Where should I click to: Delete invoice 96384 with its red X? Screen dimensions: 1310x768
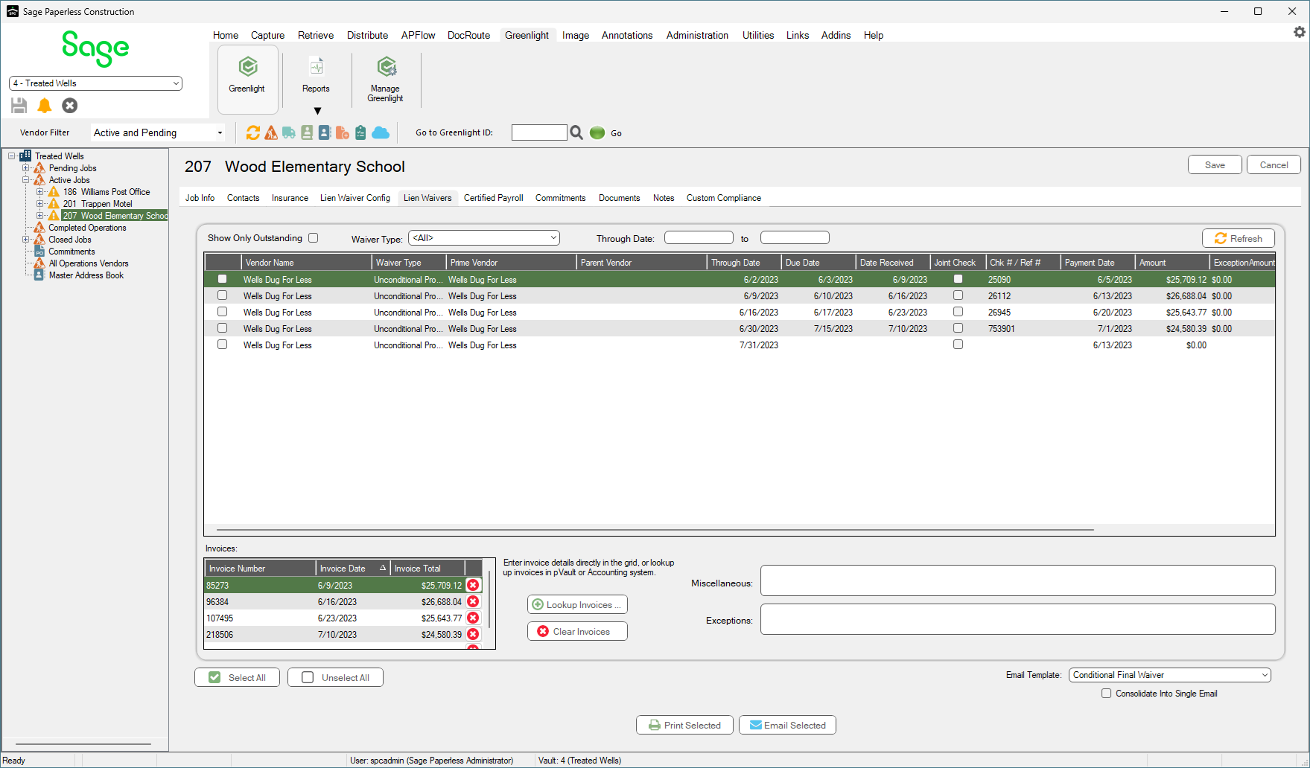click(x=473, y=601)
